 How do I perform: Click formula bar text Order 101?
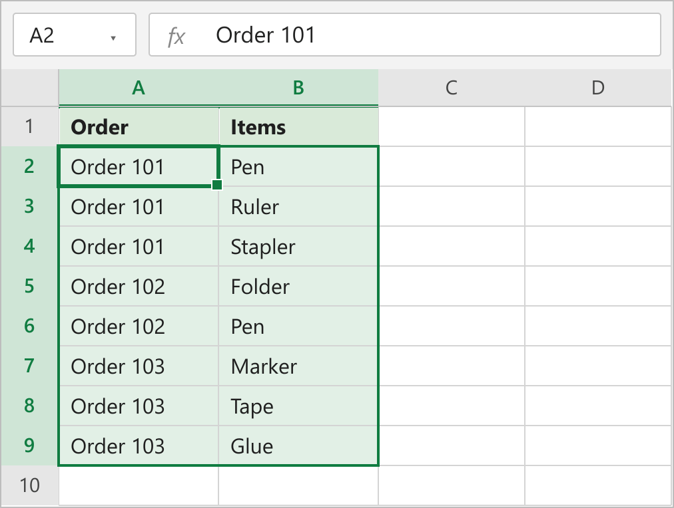tap(265, 35)
